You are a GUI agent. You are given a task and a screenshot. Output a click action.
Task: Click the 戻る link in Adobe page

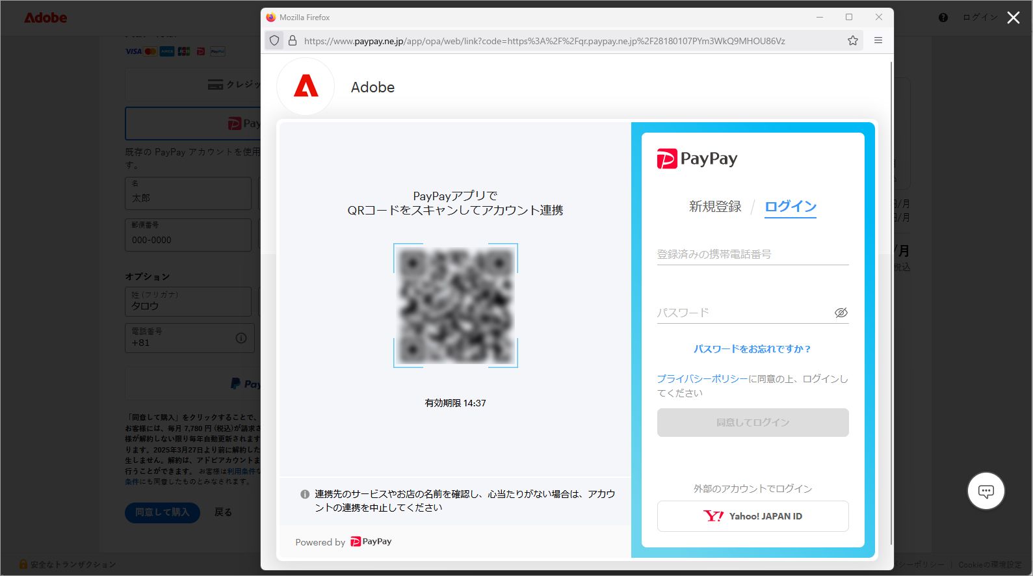tap(223, 512)
